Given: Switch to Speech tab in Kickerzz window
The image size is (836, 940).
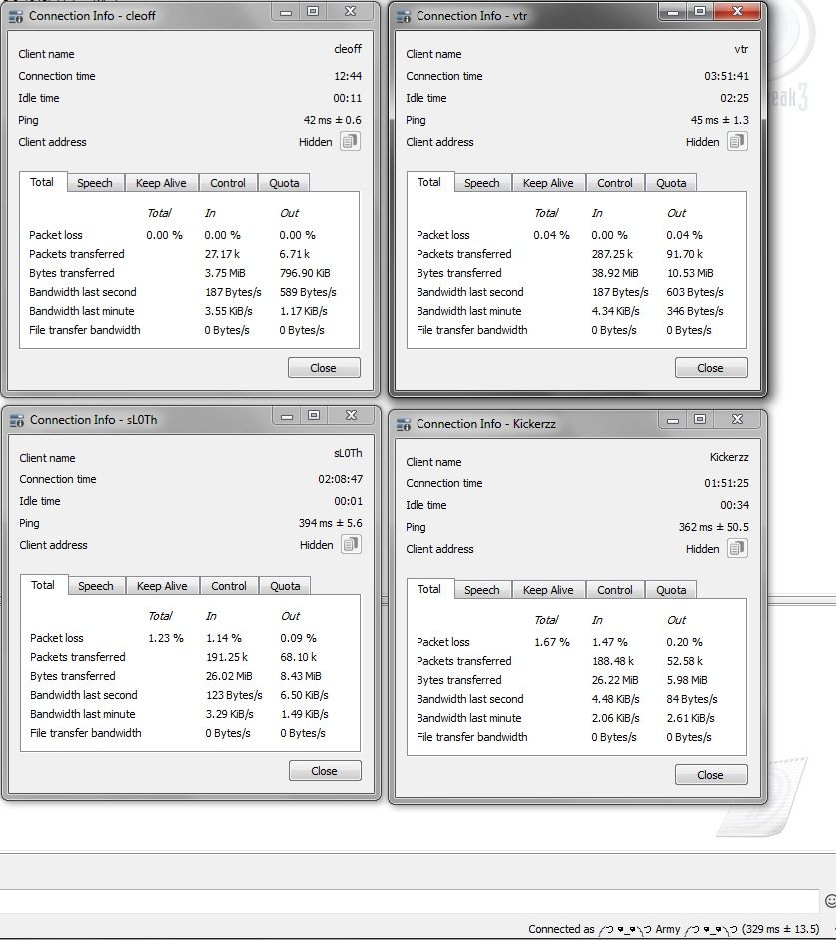Looking at the screenshot, I should (481, 590).
